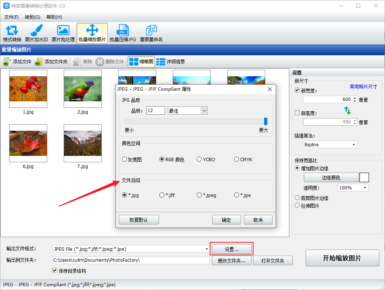The image size is (385, 290).
Task: Select the 灰度图 color space option
Action: point(125,159)
